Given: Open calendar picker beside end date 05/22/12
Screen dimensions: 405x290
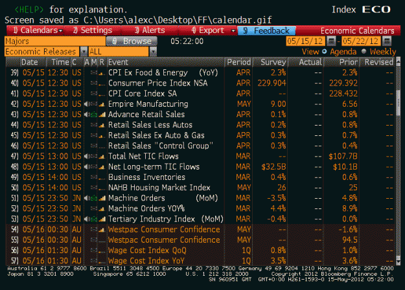Looking at the screenshot, I should (x=387, y=41).
